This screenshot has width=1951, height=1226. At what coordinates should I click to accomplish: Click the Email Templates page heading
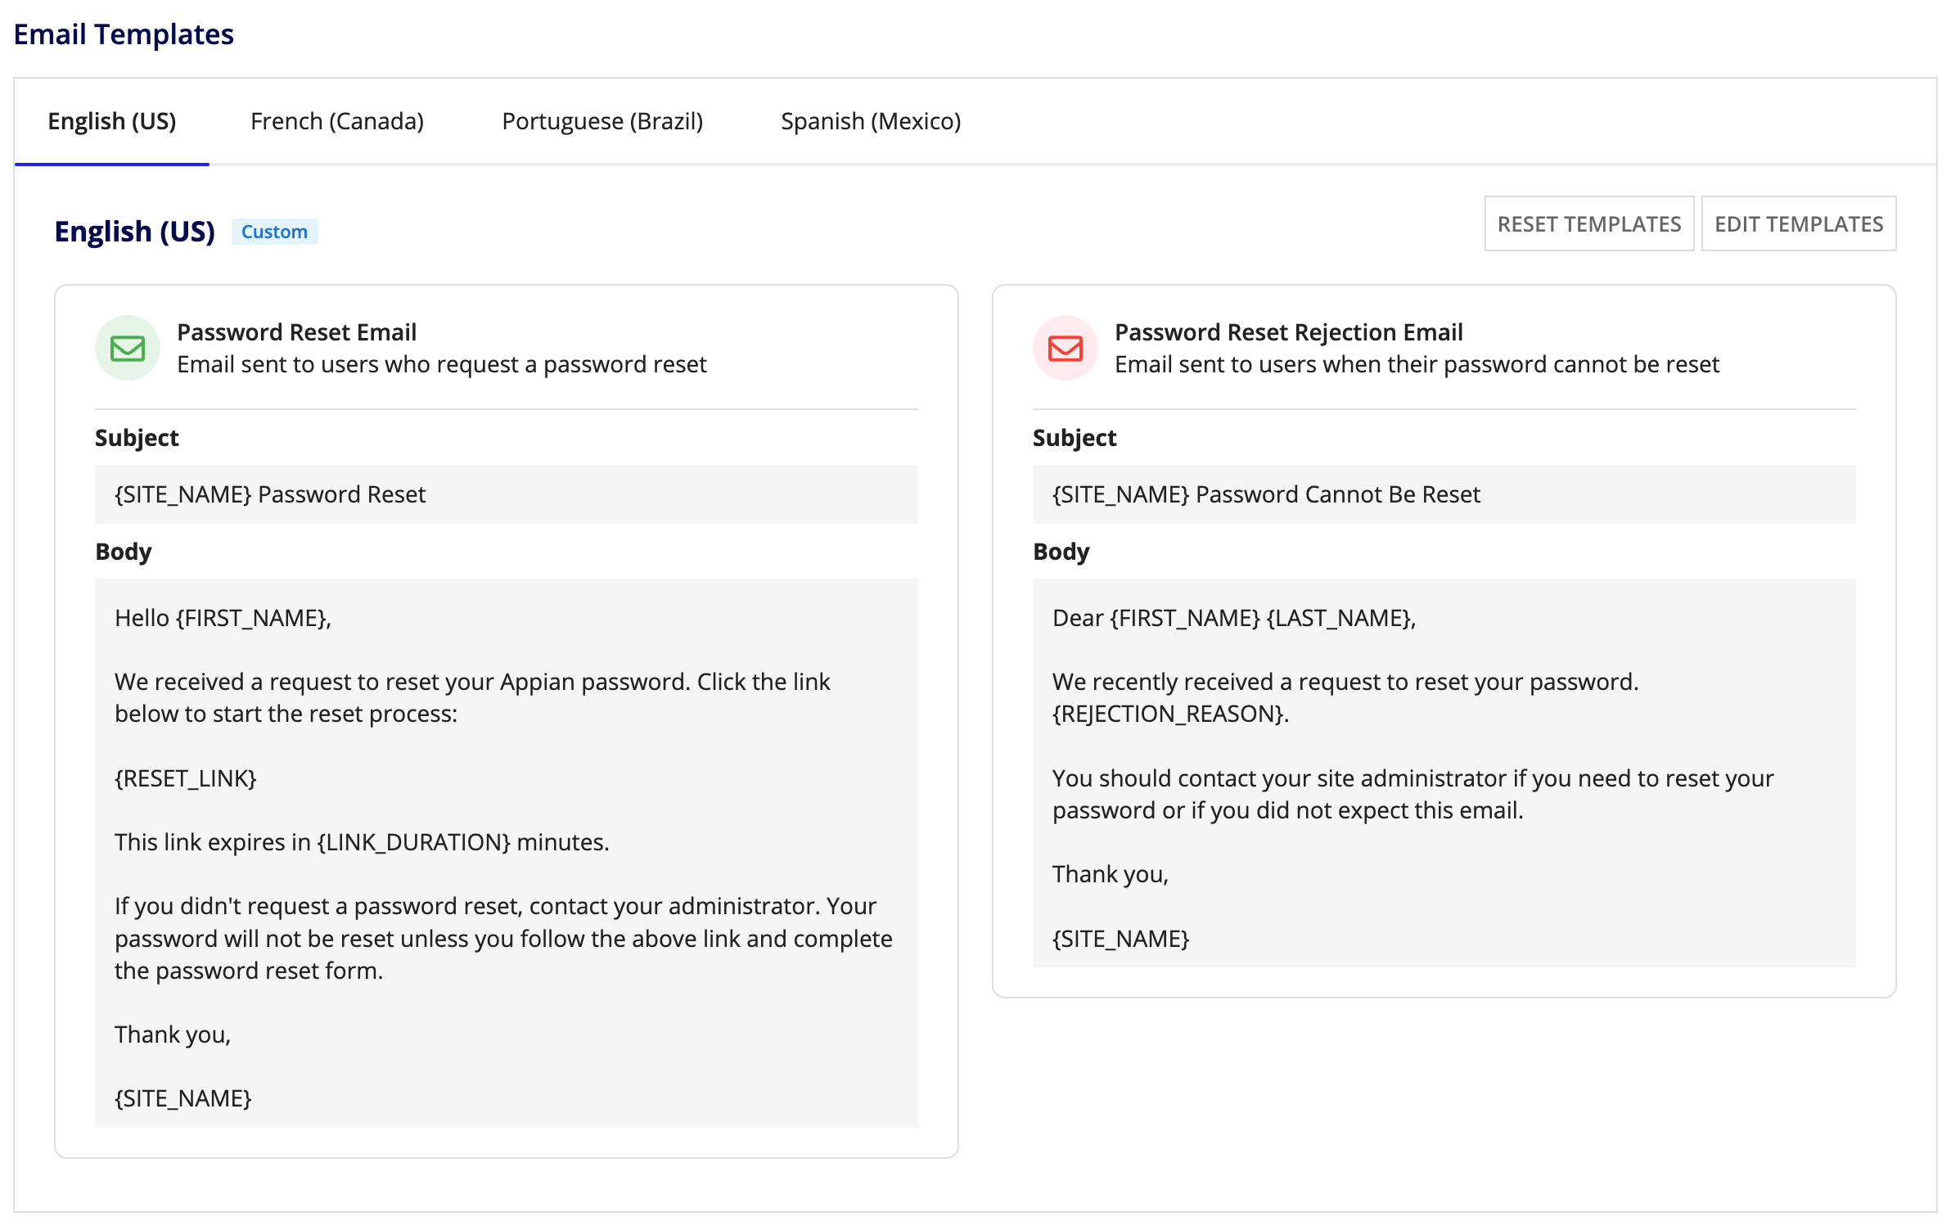coord(124,34)
